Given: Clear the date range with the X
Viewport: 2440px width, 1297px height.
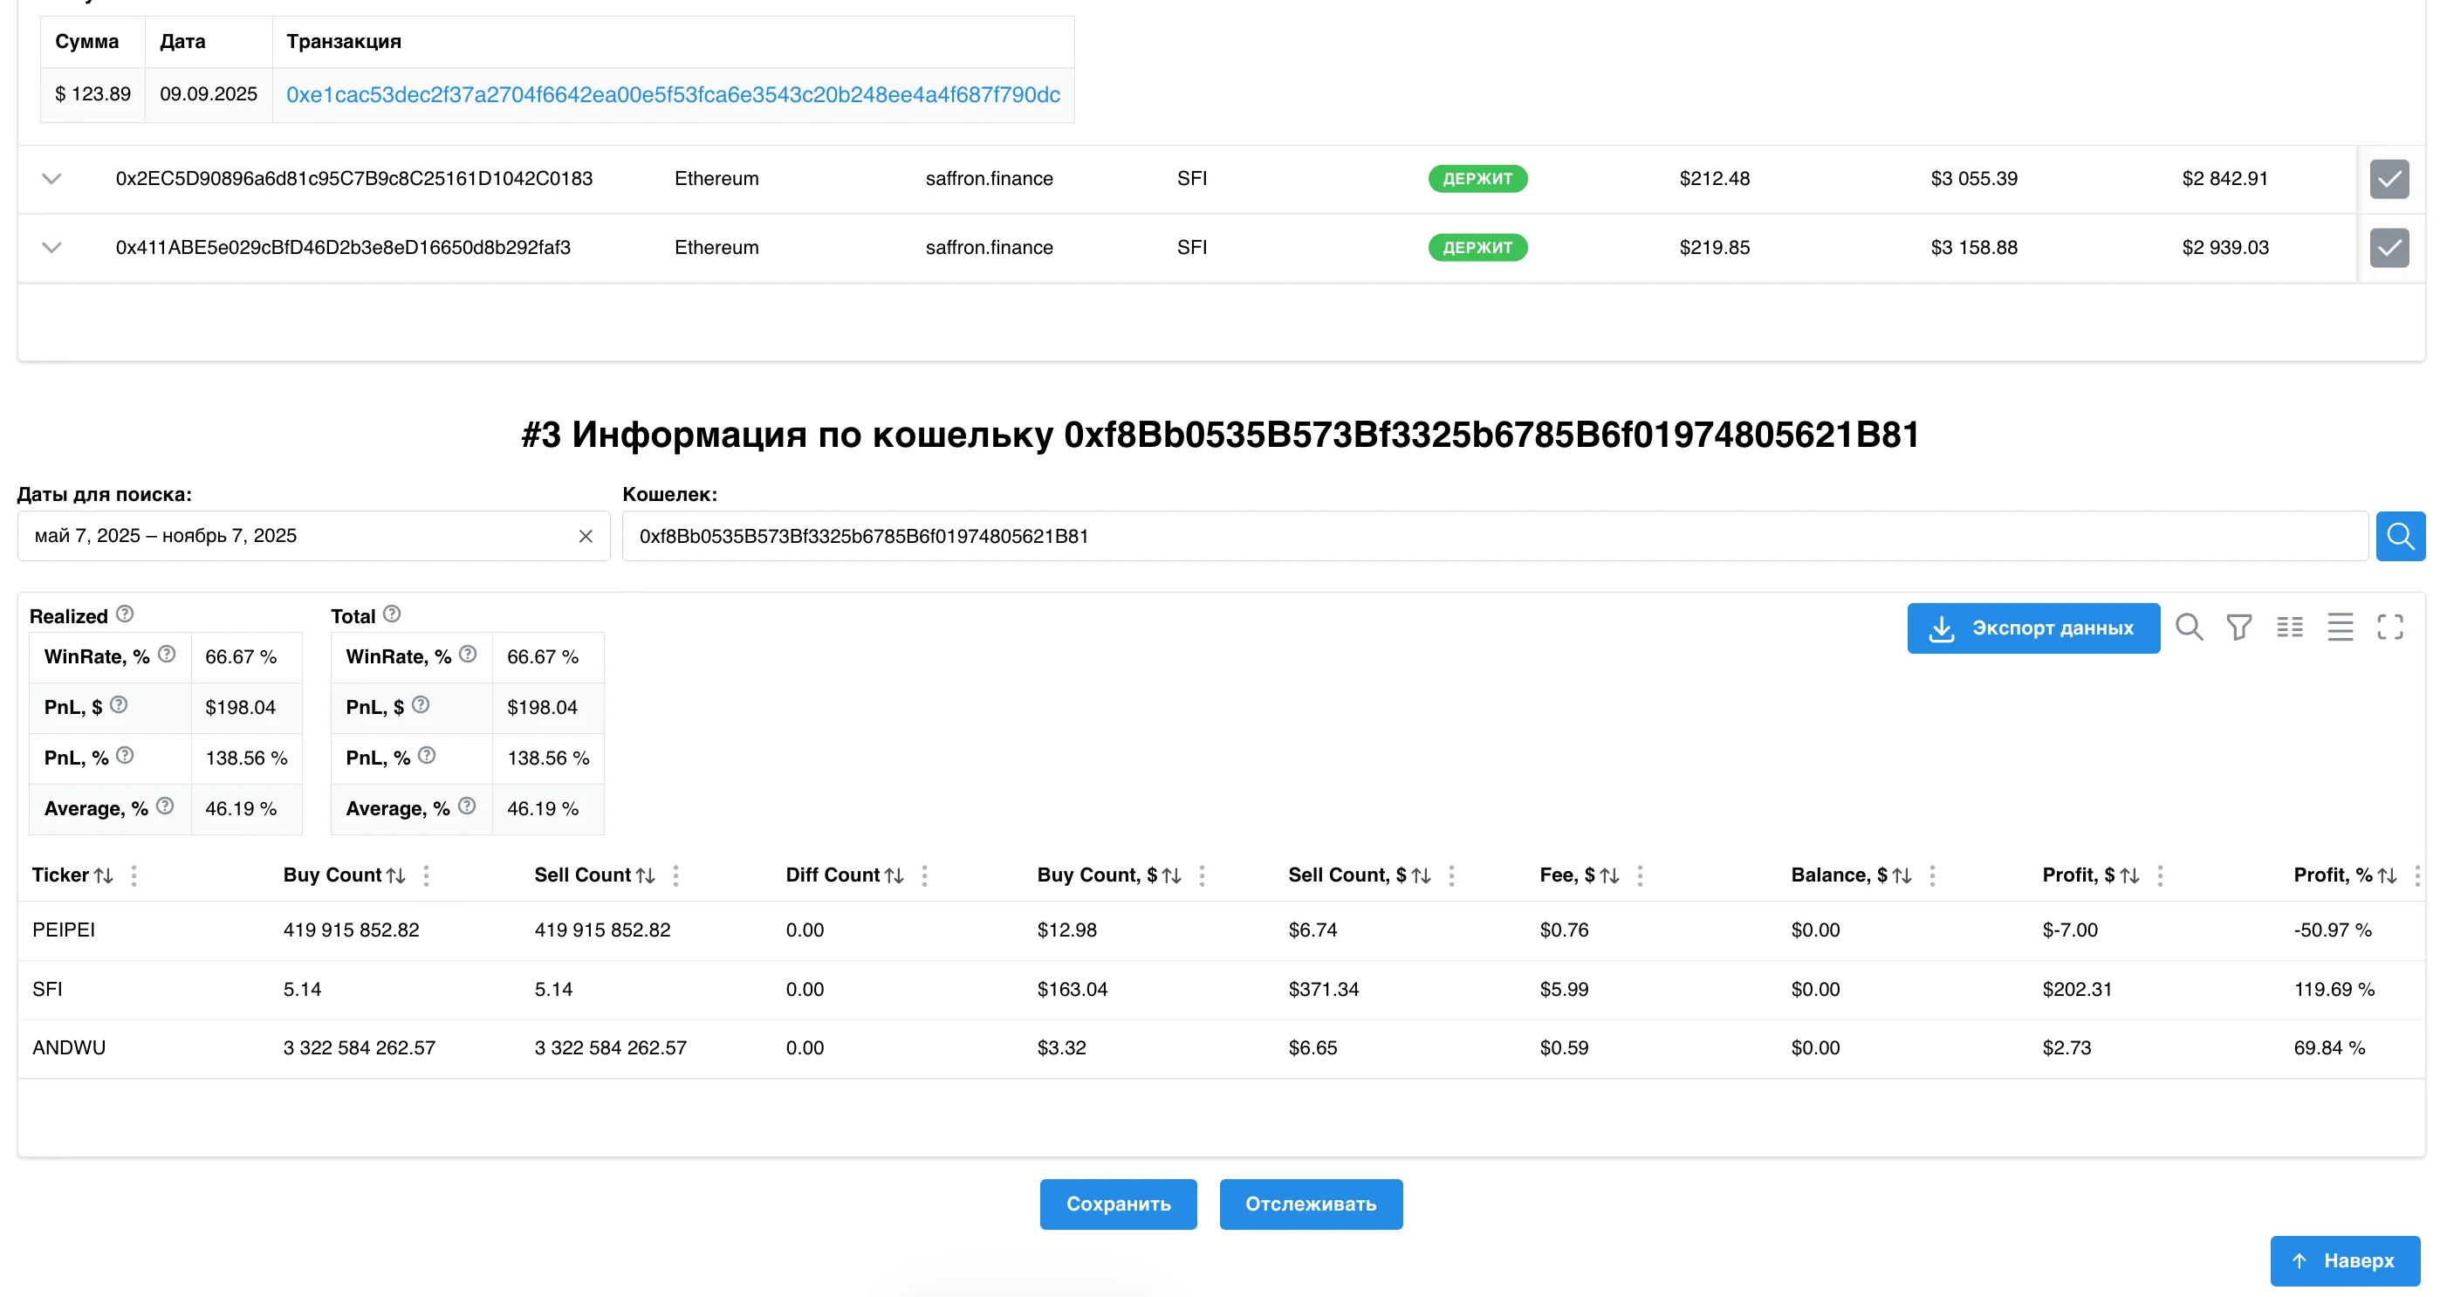Looking at the screenshot, I should click(x=585, y=536).
